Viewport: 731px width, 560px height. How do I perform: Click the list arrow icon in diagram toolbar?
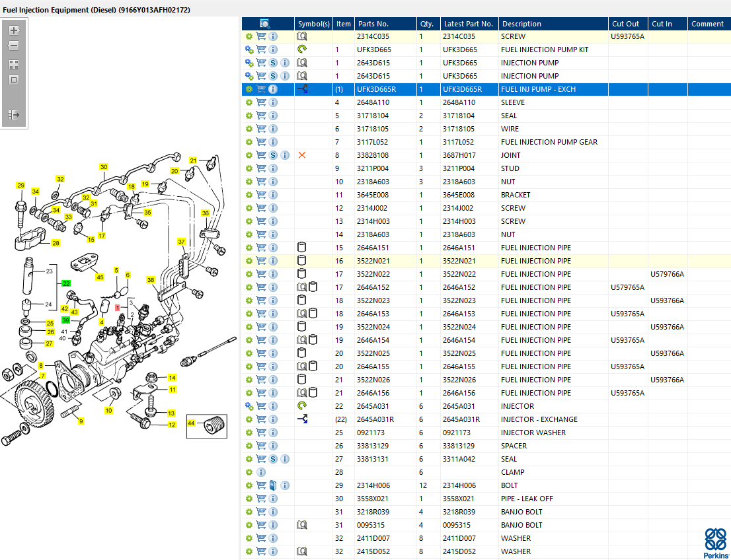pos(14,115)
